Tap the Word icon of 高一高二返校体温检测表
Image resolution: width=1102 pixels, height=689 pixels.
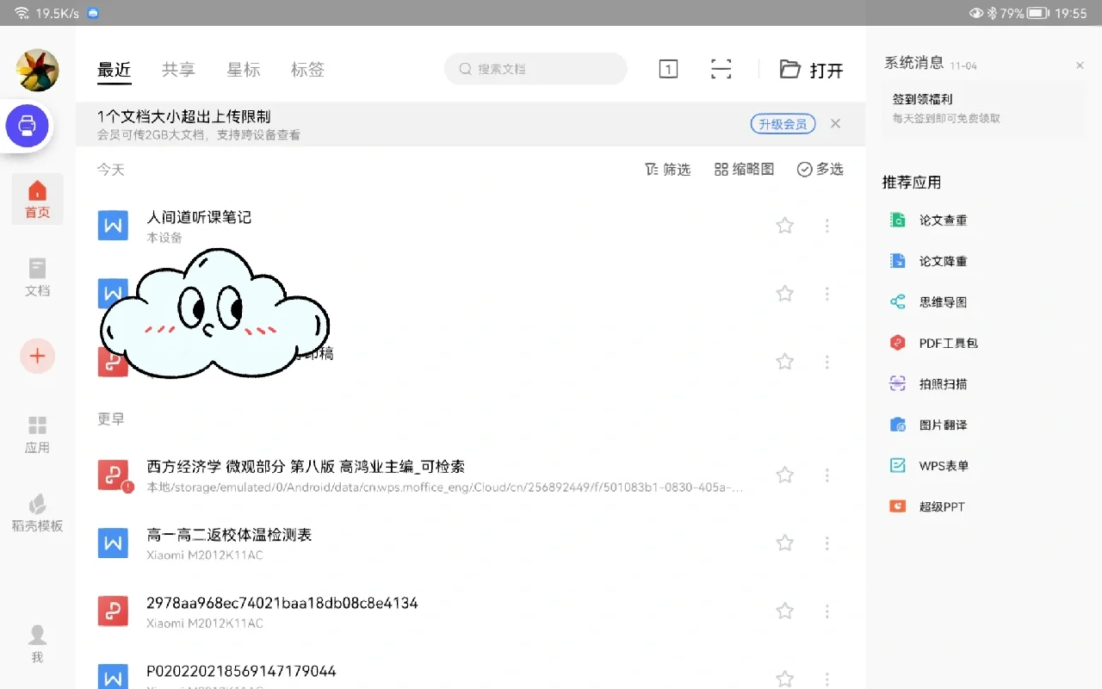pyautogui.click(x=113, y=543)
